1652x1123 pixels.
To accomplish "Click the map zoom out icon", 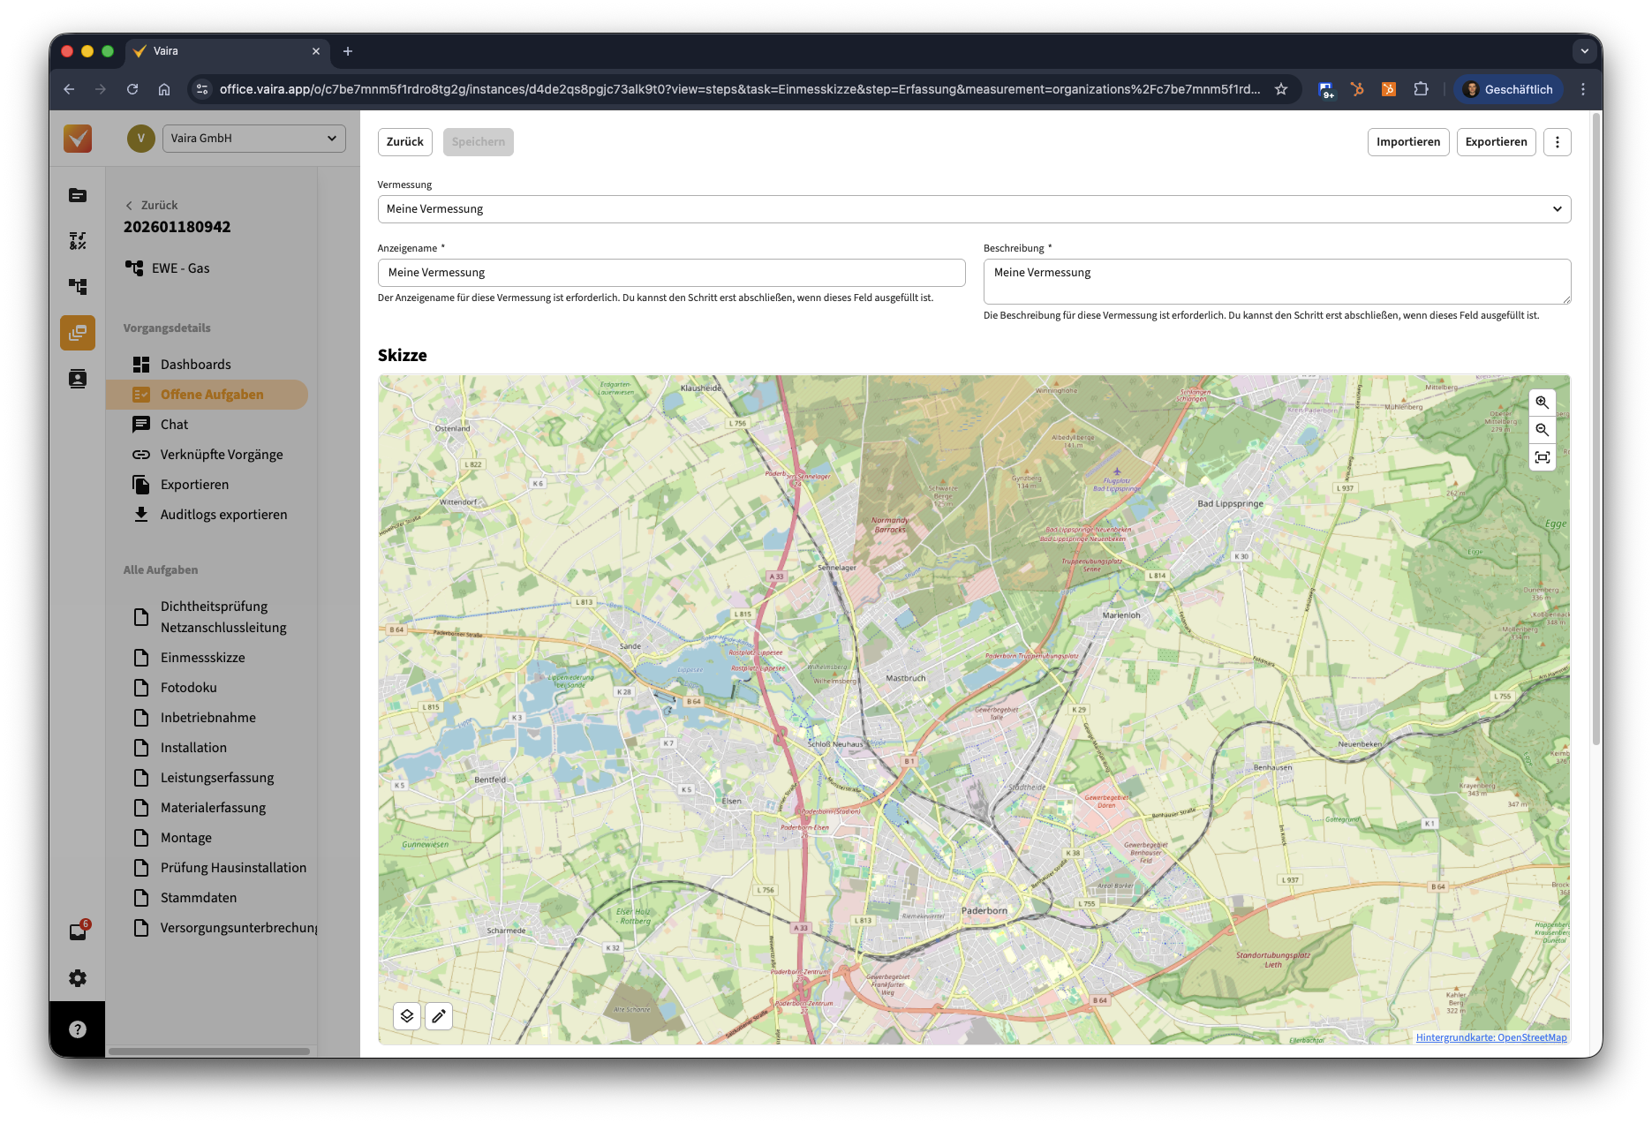I will [1542, 430].
